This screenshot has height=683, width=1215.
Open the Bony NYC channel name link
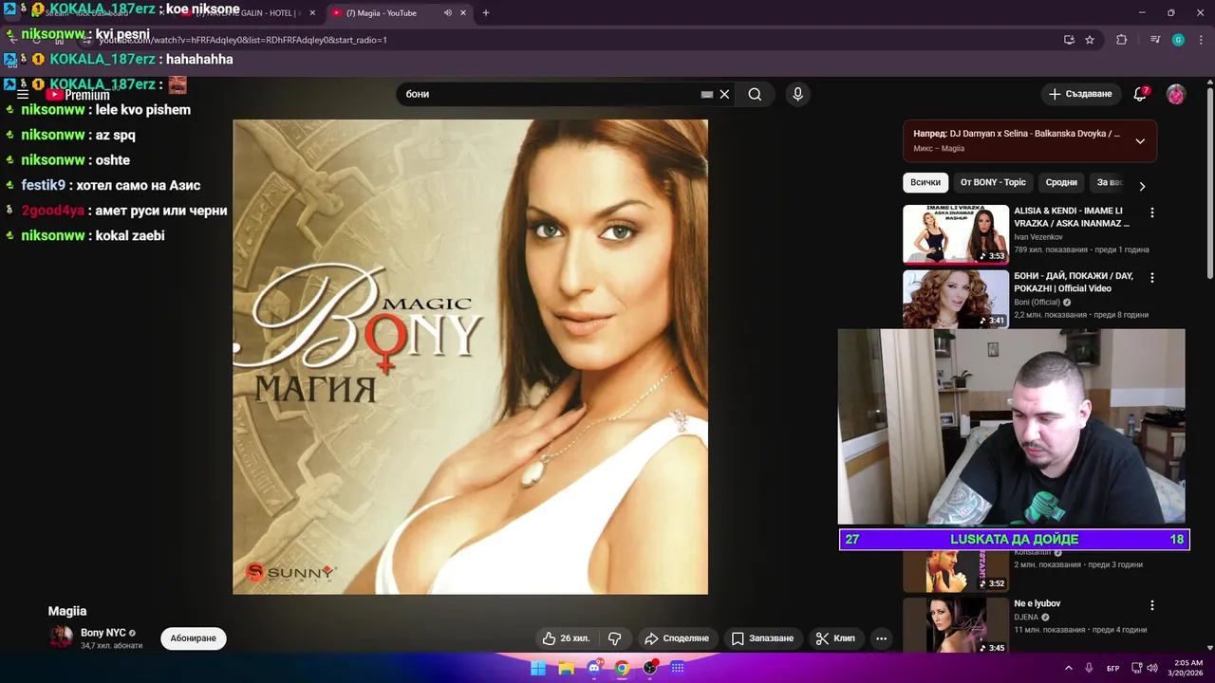103,633
